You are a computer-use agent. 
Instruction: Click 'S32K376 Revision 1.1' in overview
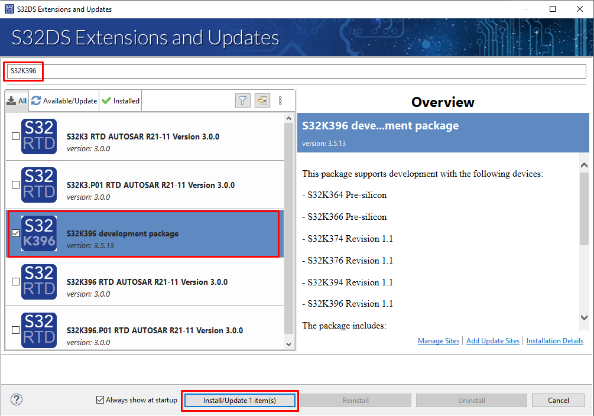click(350, 261)
